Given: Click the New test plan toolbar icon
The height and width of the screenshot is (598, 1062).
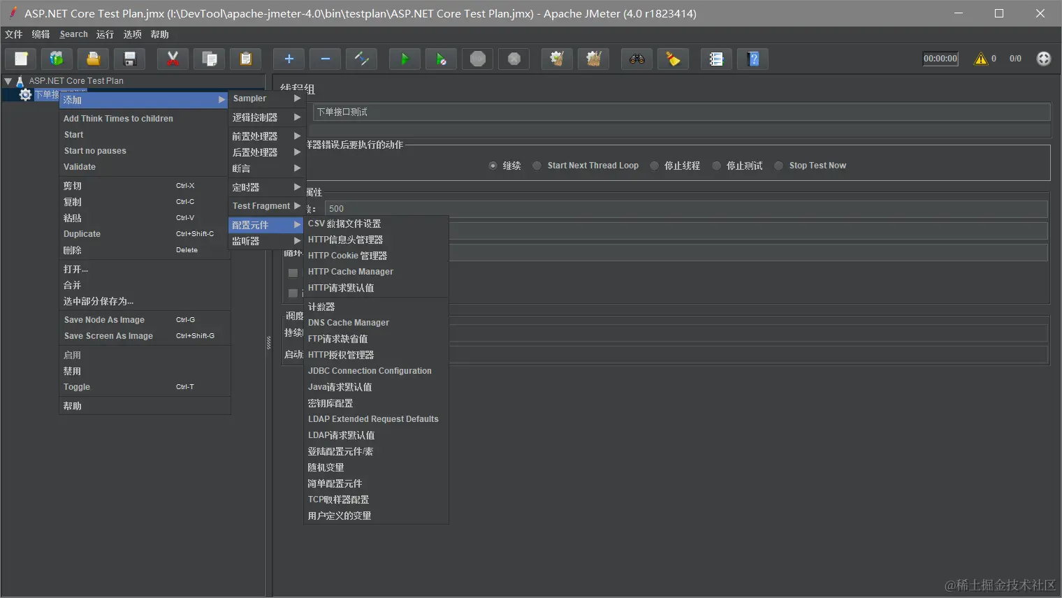Looking at the screenshot, I should click(21, 59).
